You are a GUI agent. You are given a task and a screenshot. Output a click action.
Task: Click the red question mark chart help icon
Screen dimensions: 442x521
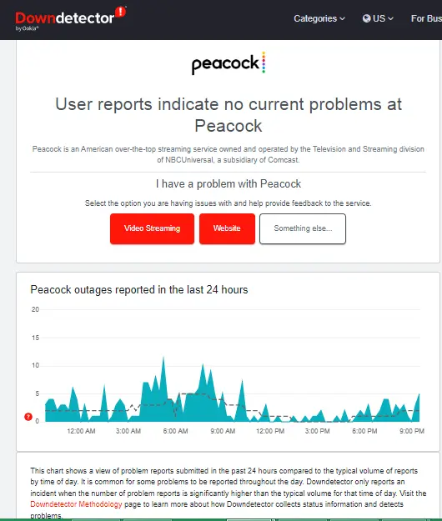[x=28, y=417]
